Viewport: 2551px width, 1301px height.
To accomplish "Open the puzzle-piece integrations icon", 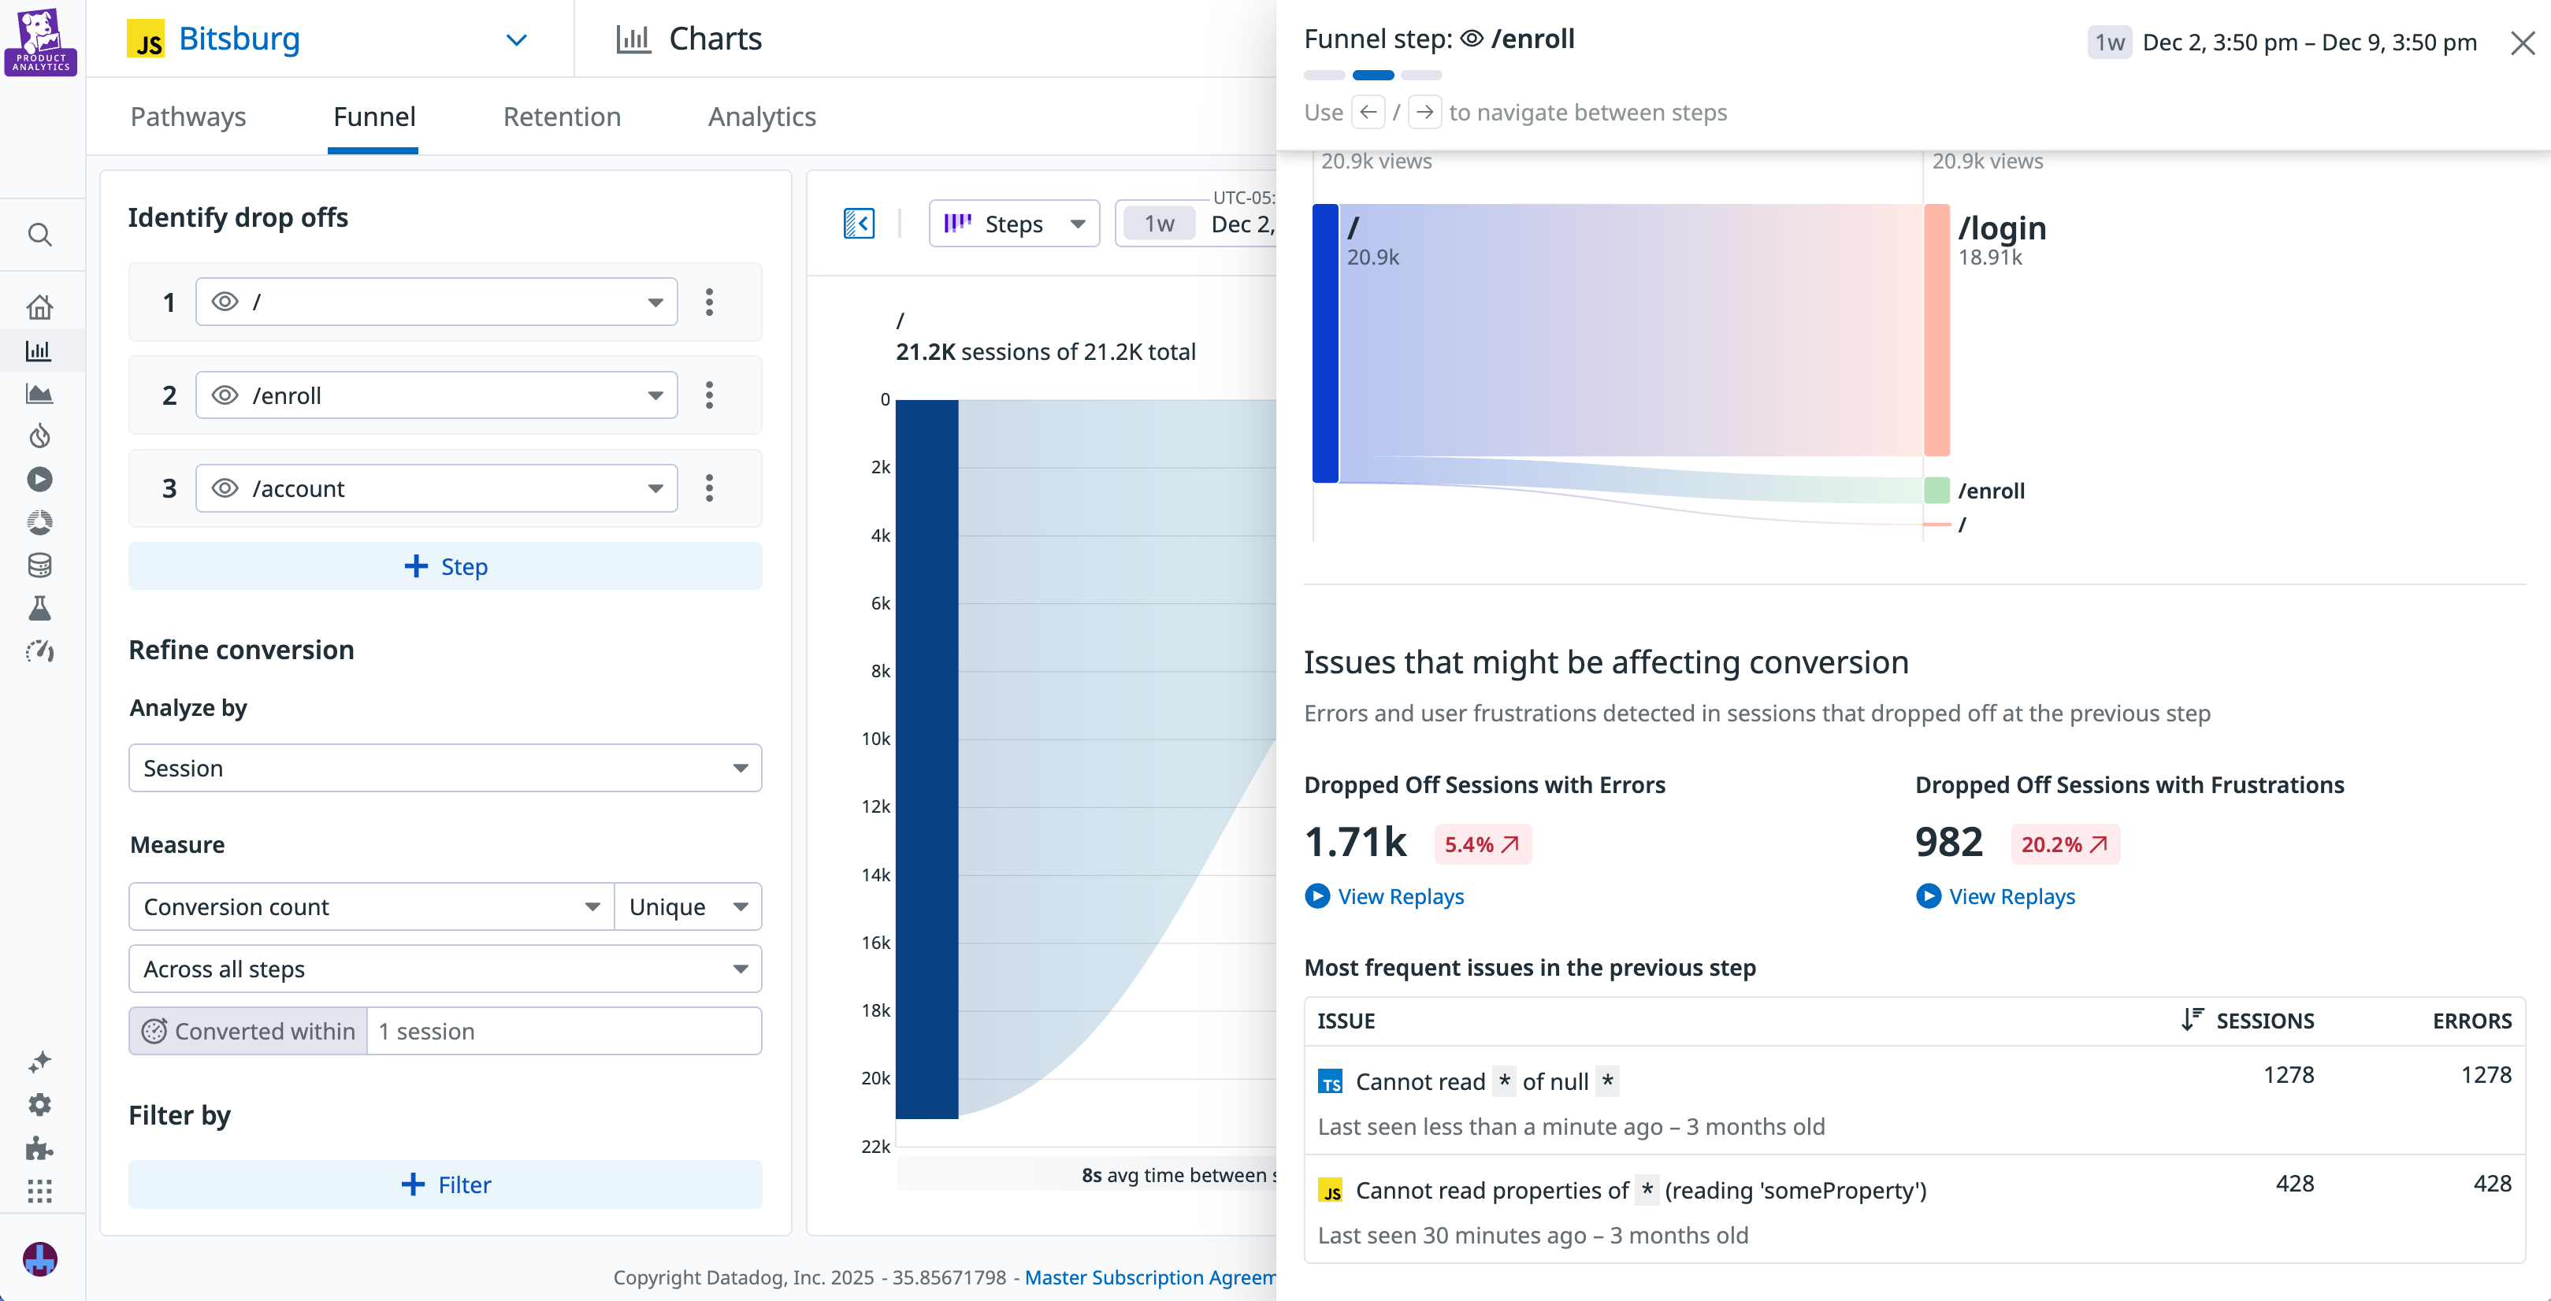I will (39, 1148).
